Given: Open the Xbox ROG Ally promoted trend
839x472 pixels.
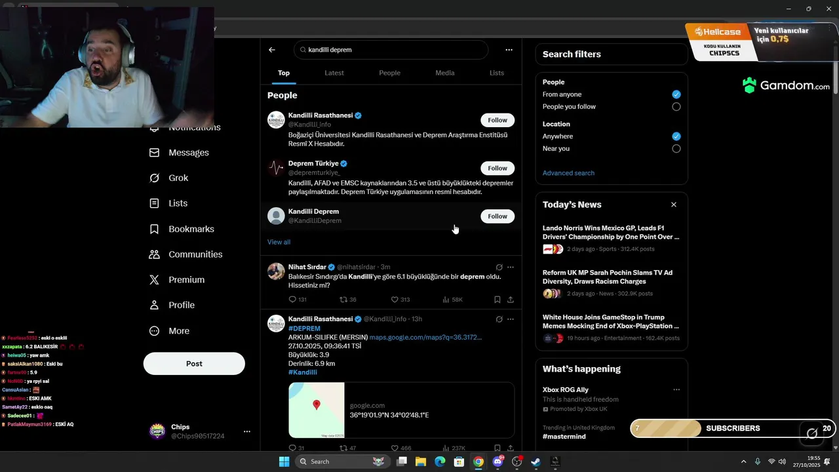Looking at the screenshot, I should tap(566, 390).
